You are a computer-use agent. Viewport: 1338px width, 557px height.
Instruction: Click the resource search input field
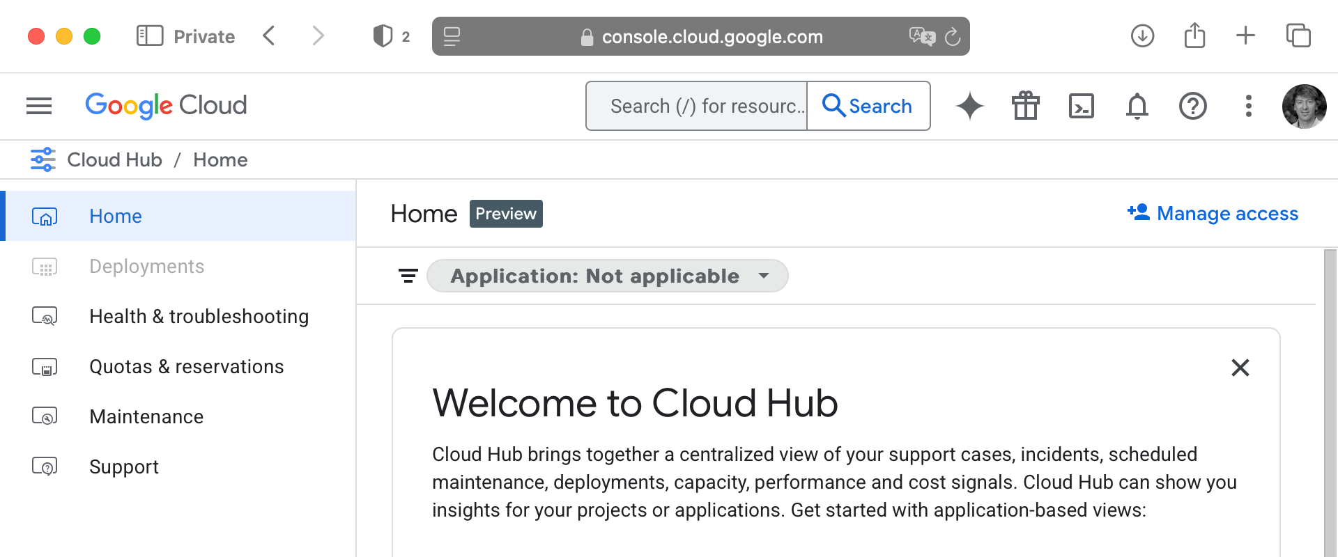pos(697,106)
